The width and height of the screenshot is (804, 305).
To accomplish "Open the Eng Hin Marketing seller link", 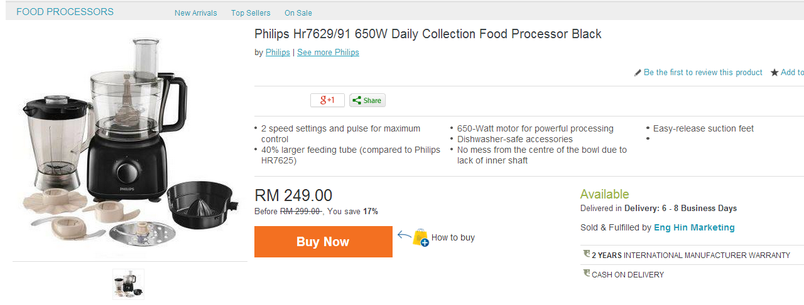I will [x=694, y=228].
